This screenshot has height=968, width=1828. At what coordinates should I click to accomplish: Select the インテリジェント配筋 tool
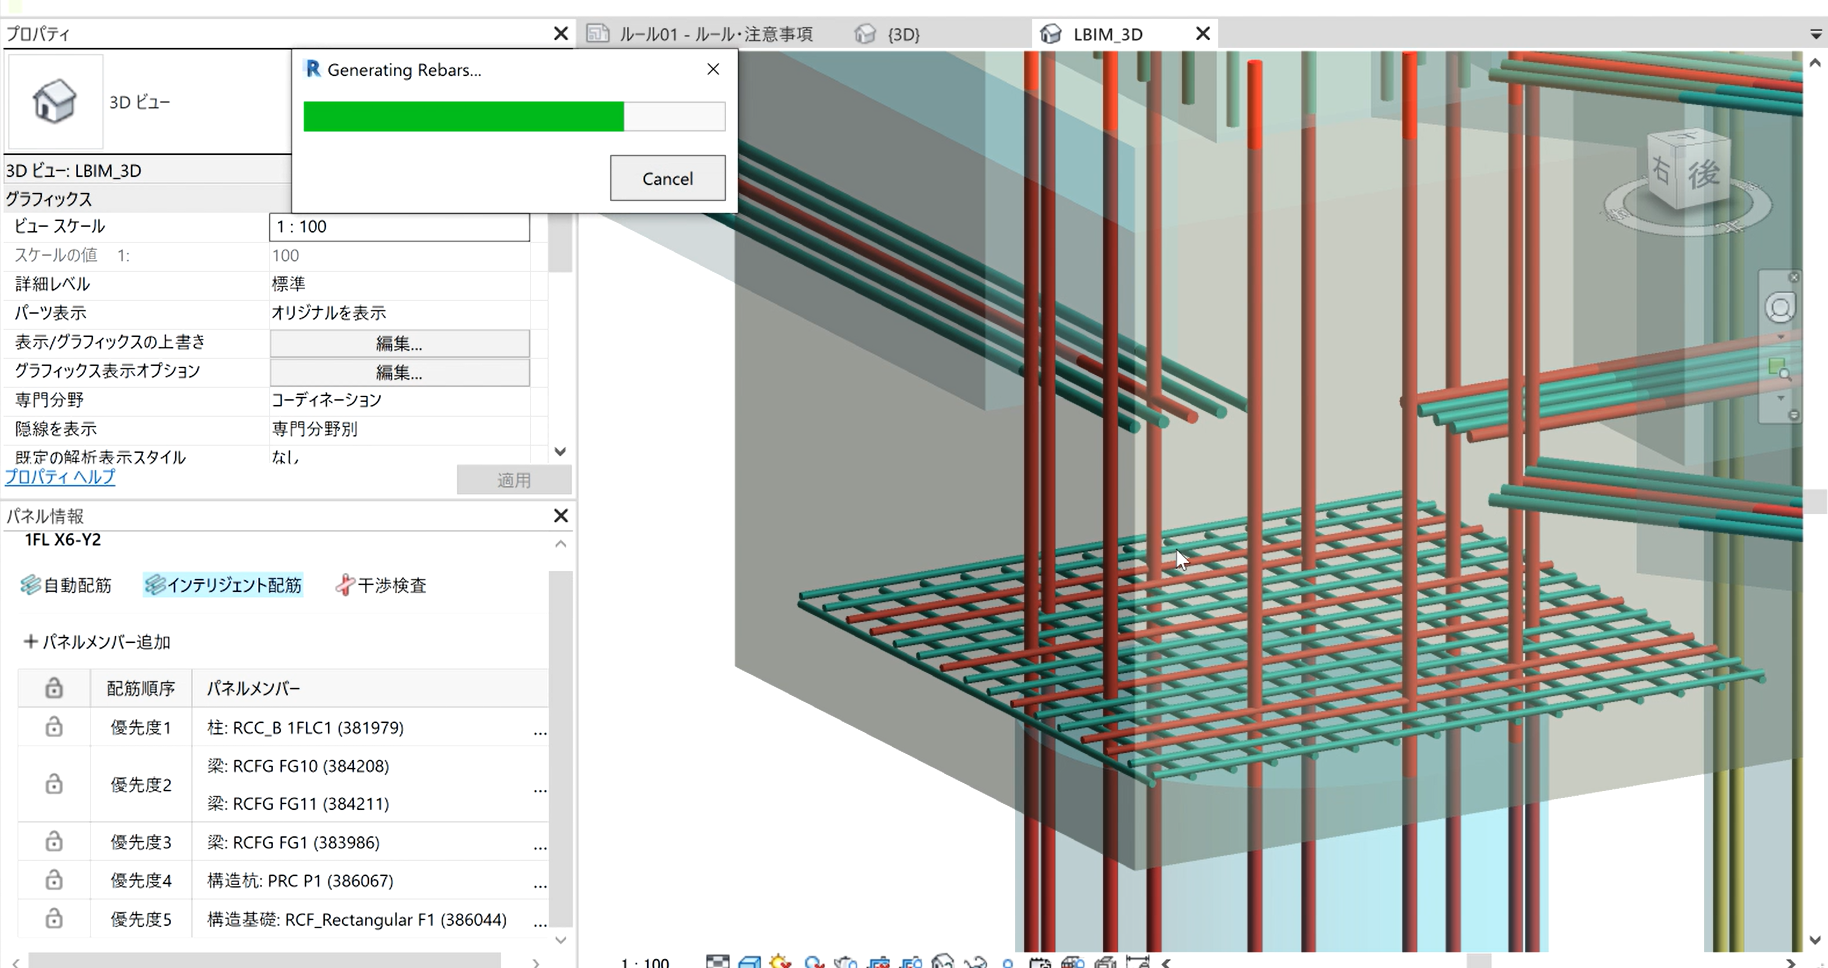click(223, 585)
